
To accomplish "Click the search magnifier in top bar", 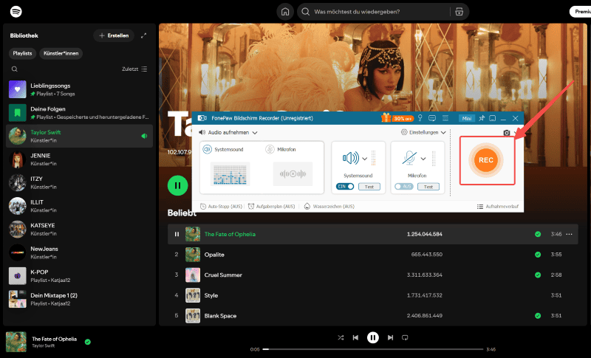I will [x=306, y=12].
